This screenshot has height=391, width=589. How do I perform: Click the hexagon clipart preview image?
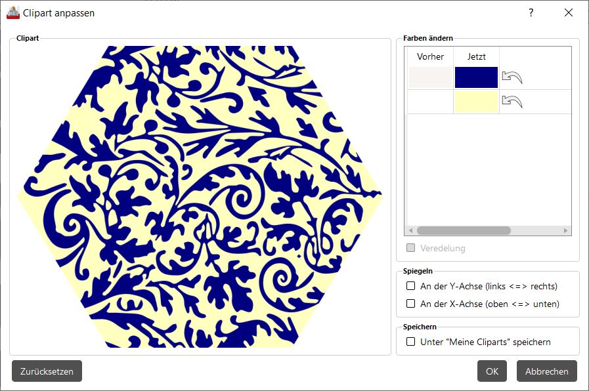[x=200, y=197]
